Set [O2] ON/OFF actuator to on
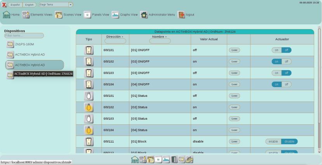The image size is (322, 165). click(277, 62)
